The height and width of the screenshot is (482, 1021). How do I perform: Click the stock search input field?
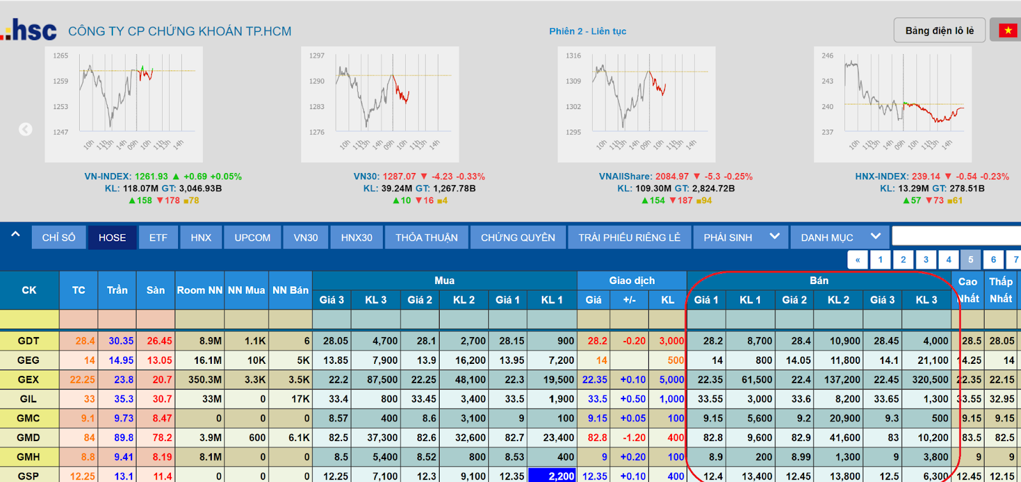click(x=957, y=236)
